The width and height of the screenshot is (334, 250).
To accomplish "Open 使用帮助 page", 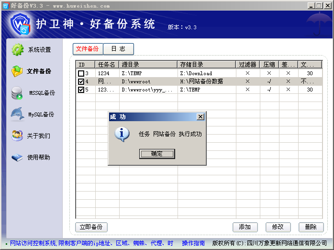I will pos(39,157).
